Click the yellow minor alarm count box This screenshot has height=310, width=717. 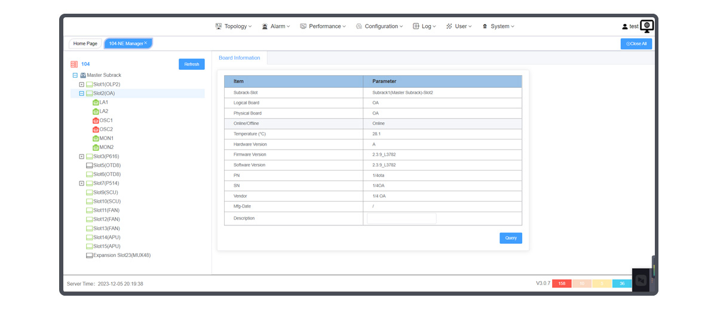pyautogui.click(x=602, y=283)
